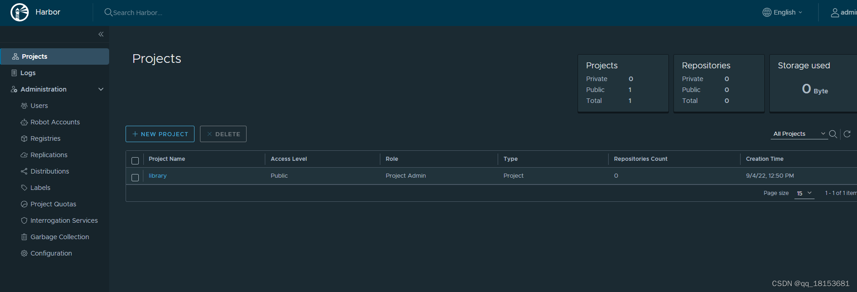Click the Registries box icon
Viewport: 857px width, 292px height.
(24, 138)
